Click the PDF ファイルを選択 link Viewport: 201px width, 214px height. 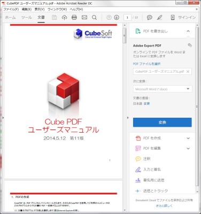[146, 64]
